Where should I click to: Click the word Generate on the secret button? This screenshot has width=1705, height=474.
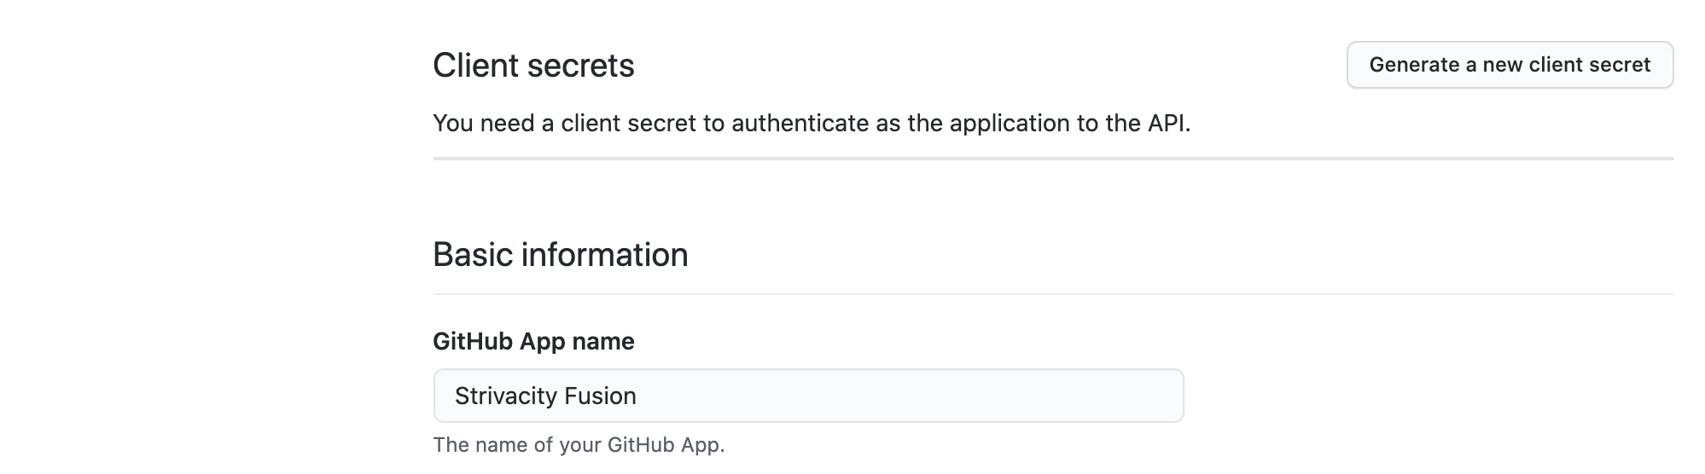[1414, 65]
